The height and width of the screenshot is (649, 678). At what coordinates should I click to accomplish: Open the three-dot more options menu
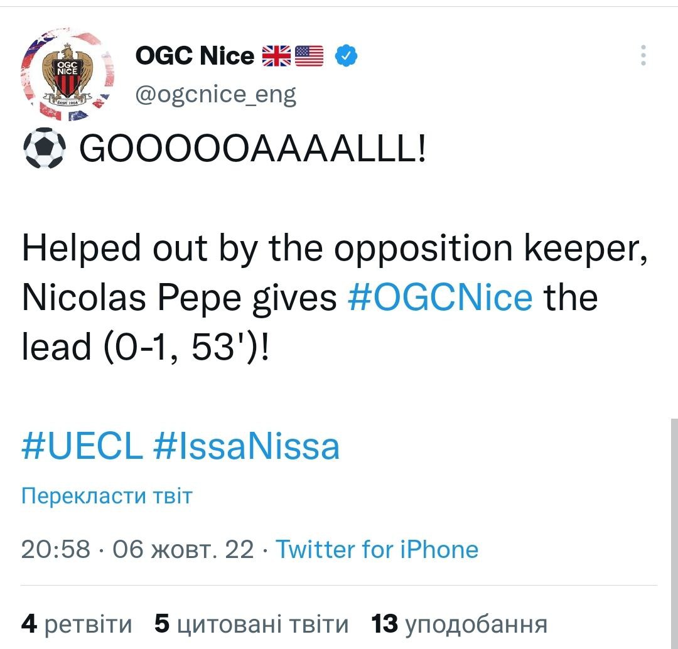643,56
